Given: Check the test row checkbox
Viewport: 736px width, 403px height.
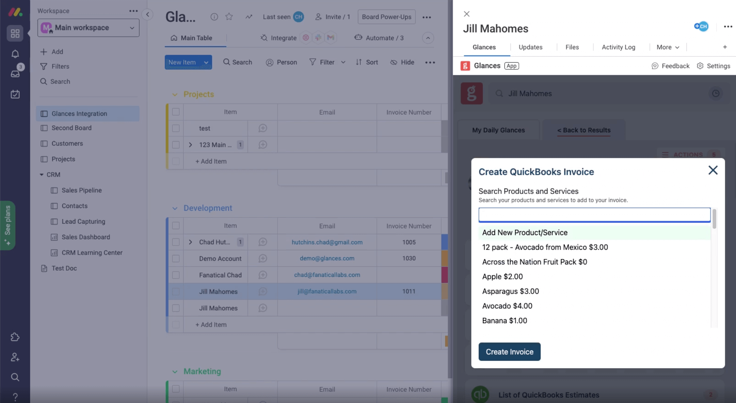Looking at the screenshot, I should click(176, 128).
